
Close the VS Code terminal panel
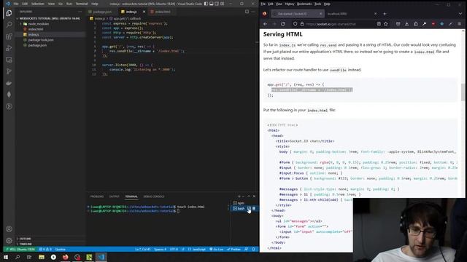point(254,196)
